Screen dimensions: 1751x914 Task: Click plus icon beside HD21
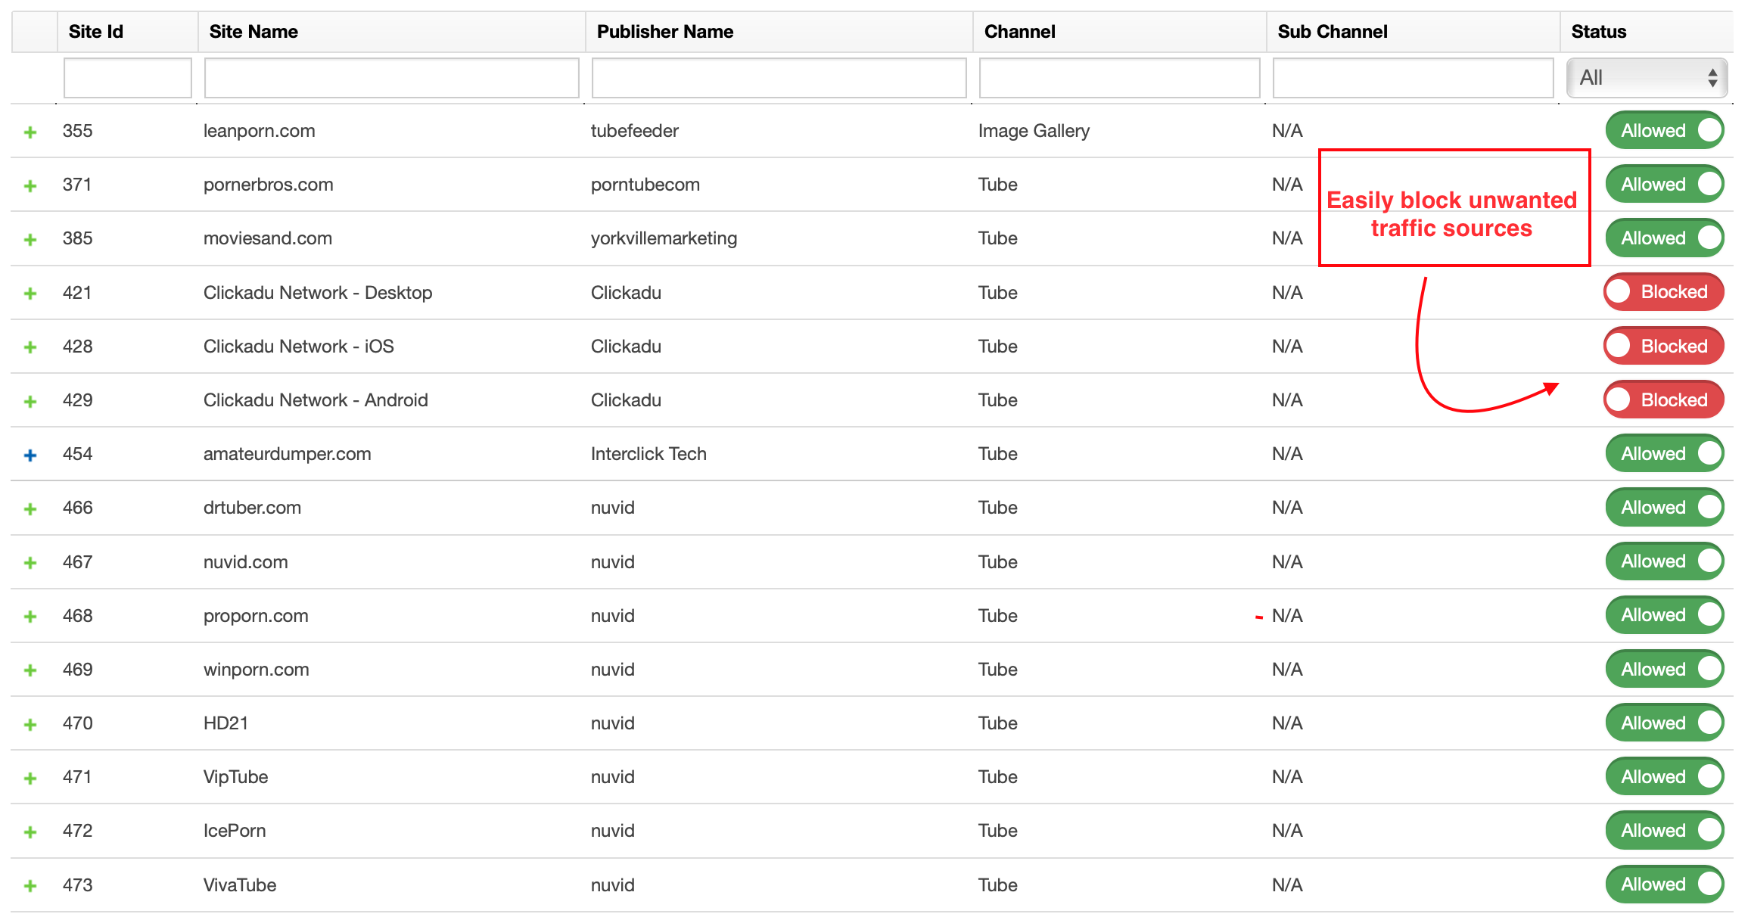pyautogui.click(x=30, y=725)
